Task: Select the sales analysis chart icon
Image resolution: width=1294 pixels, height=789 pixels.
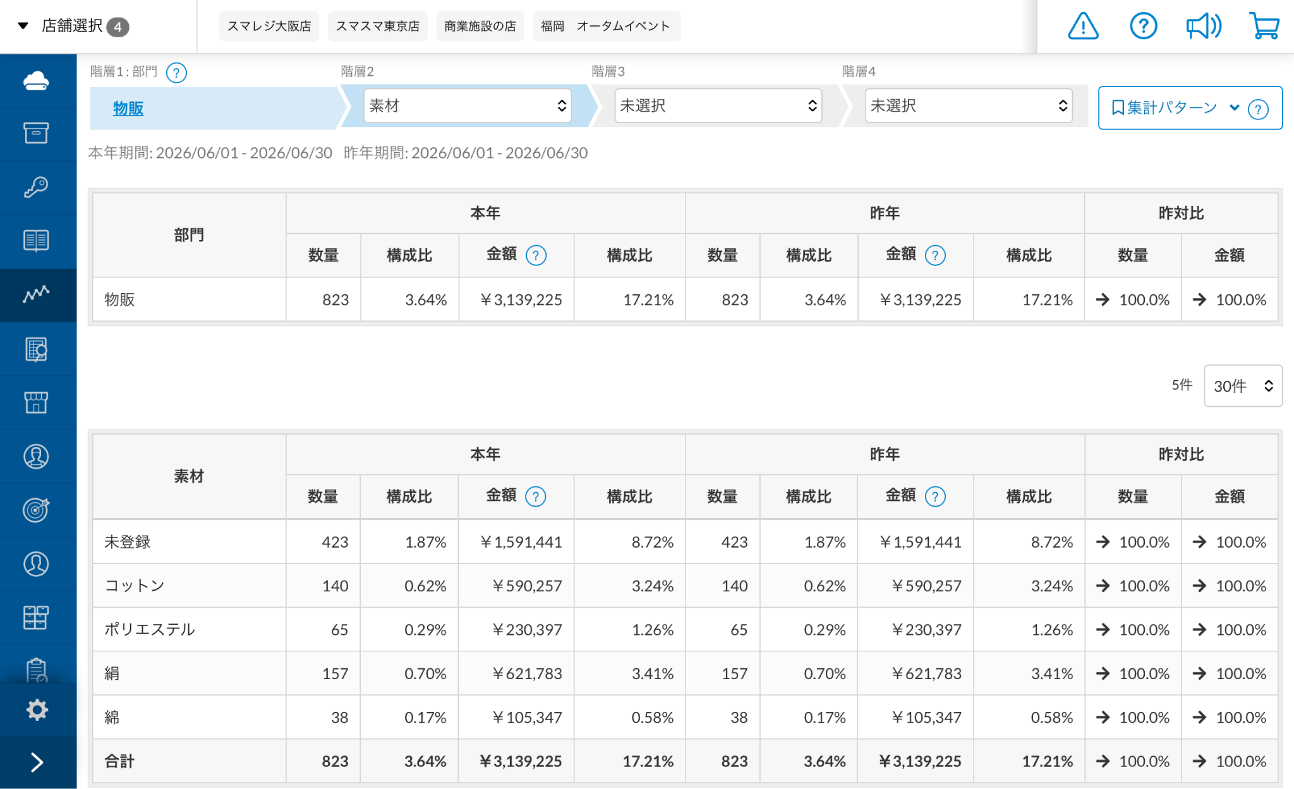Action: point(36,294)
